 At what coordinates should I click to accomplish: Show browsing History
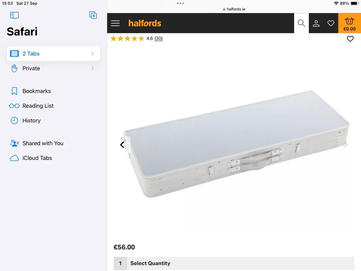point(31,120)
